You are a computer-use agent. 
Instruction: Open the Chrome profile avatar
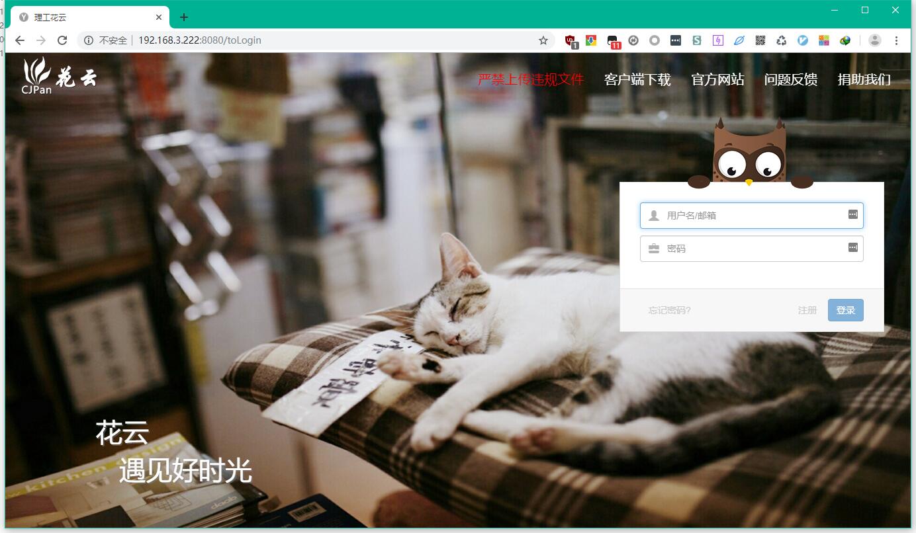tap(874, 40)
